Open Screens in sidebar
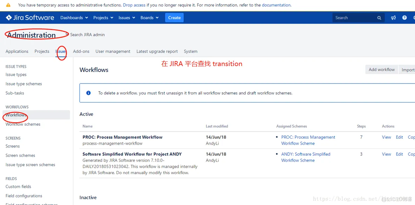Screen dimensions: 415x205 [13, 146]
